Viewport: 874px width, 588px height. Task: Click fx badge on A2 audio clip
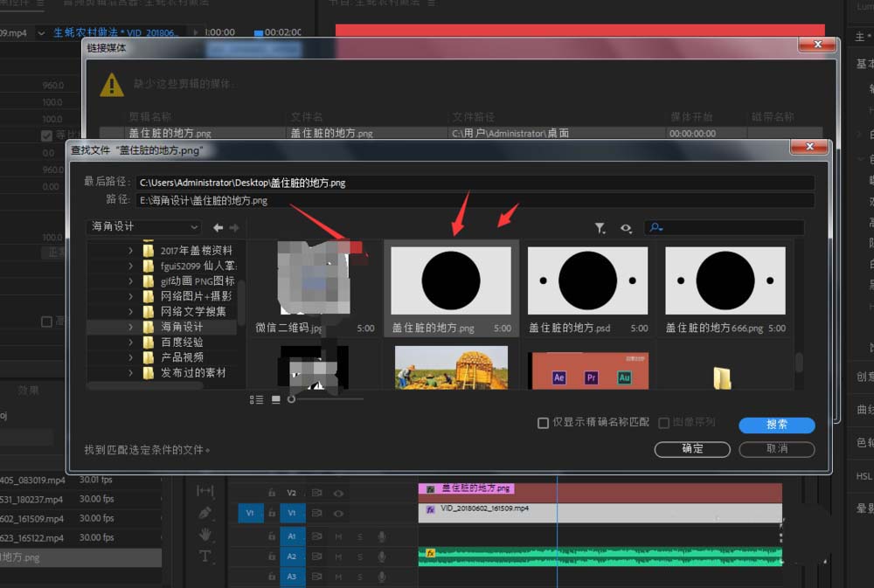(430, 553)
